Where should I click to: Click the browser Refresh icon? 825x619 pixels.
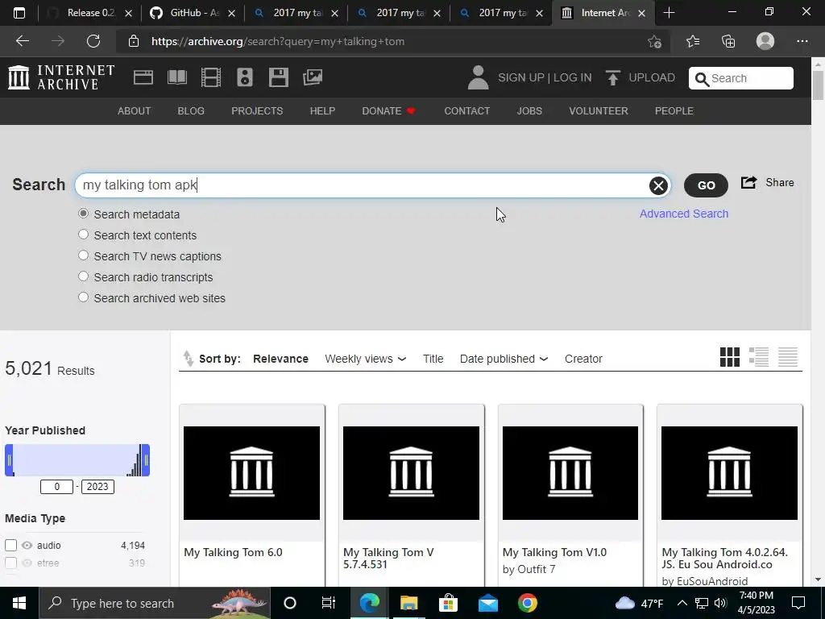tap(93, 41)
